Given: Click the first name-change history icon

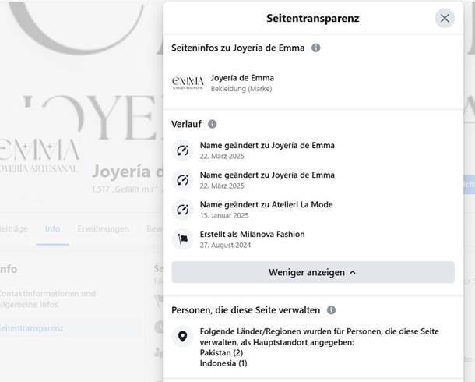Looking at the screenshot, I should [183, 150].
